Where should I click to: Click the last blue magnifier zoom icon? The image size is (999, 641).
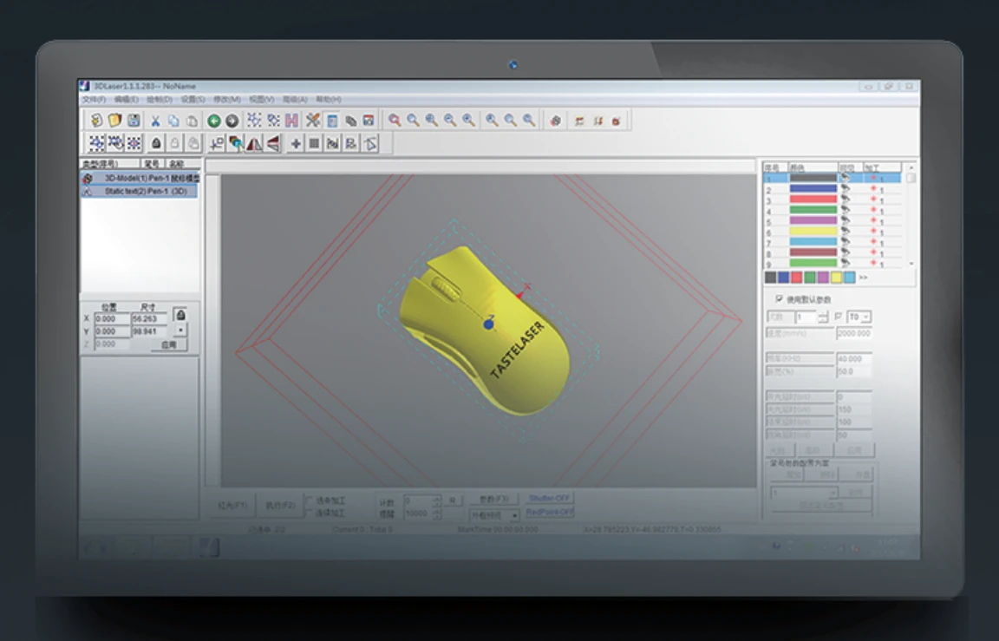coord(529,120)
